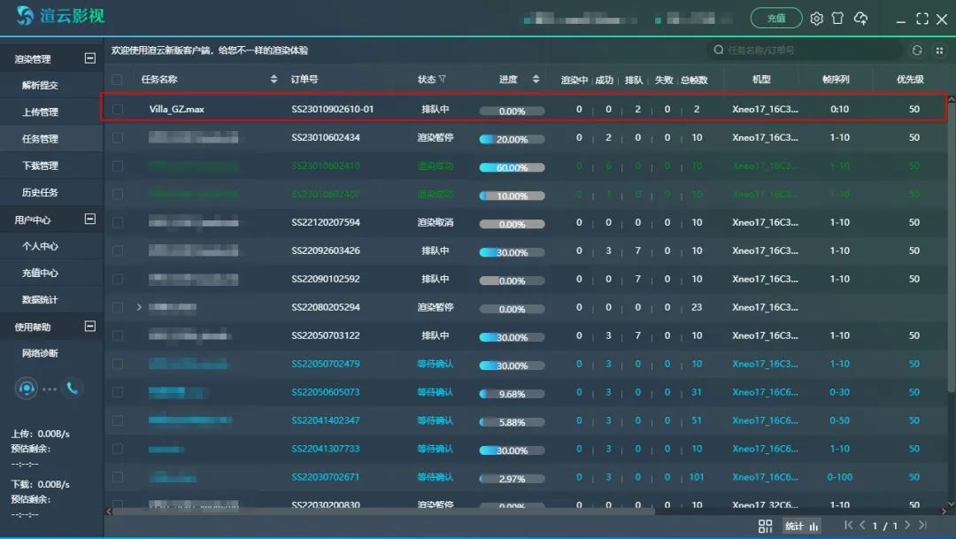This screenshot has height=539, width=956.
Task: Click the 统计 statistics button
Action: click(801, 526)
